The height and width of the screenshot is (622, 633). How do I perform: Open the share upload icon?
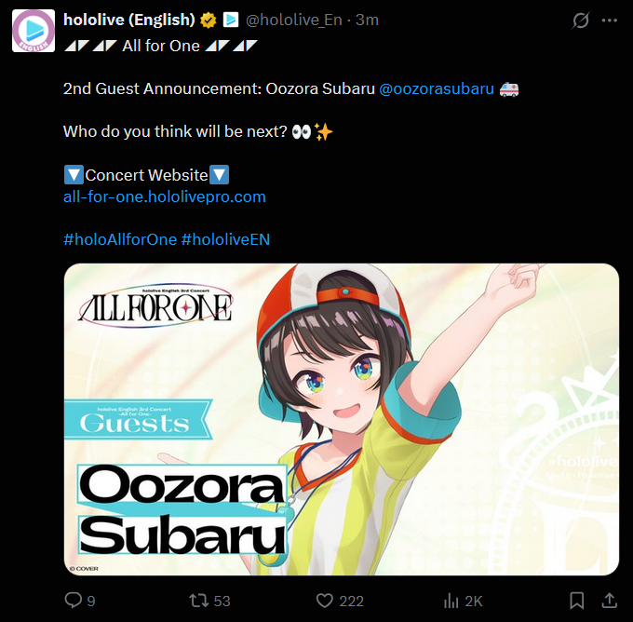(609, 601)
